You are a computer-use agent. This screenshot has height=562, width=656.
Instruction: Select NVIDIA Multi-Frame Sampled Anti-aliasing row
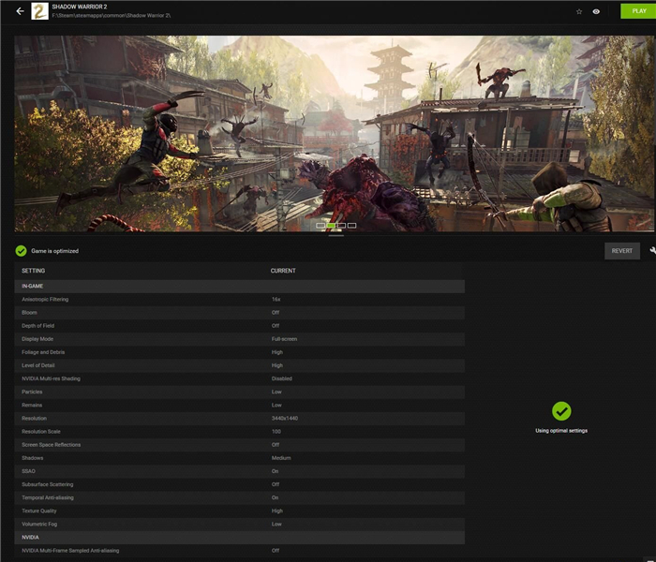coord(239,551)
